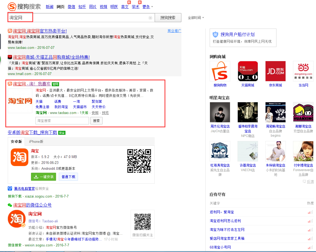Switch to the 知乎 search category
The height and width of the screenshot is (252, 316).
(x=82, y=7)
